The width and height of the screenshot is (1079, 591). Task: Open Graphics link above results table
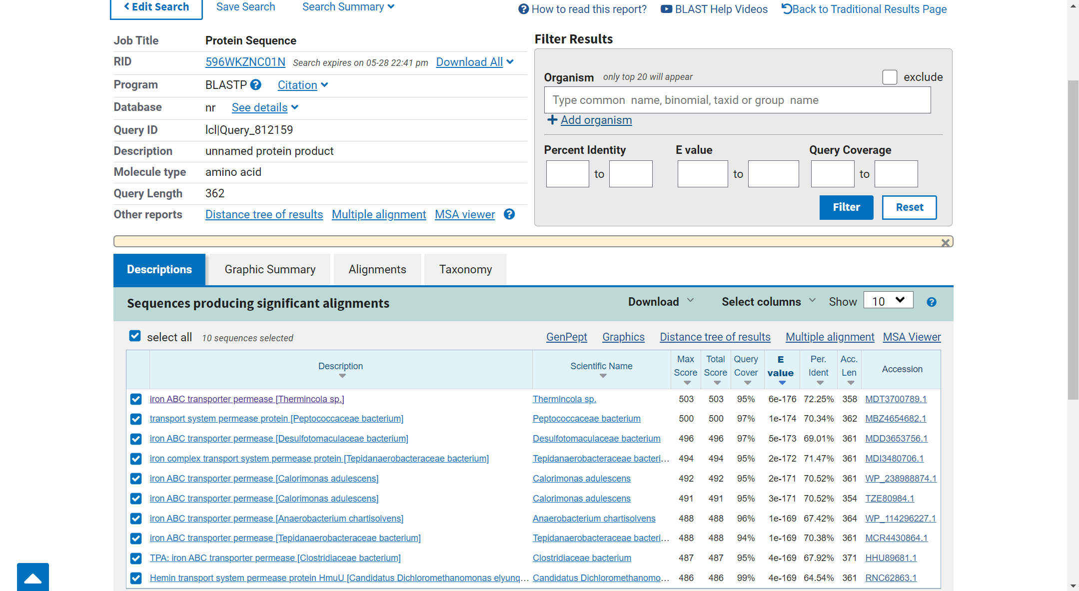click(623, 337)
